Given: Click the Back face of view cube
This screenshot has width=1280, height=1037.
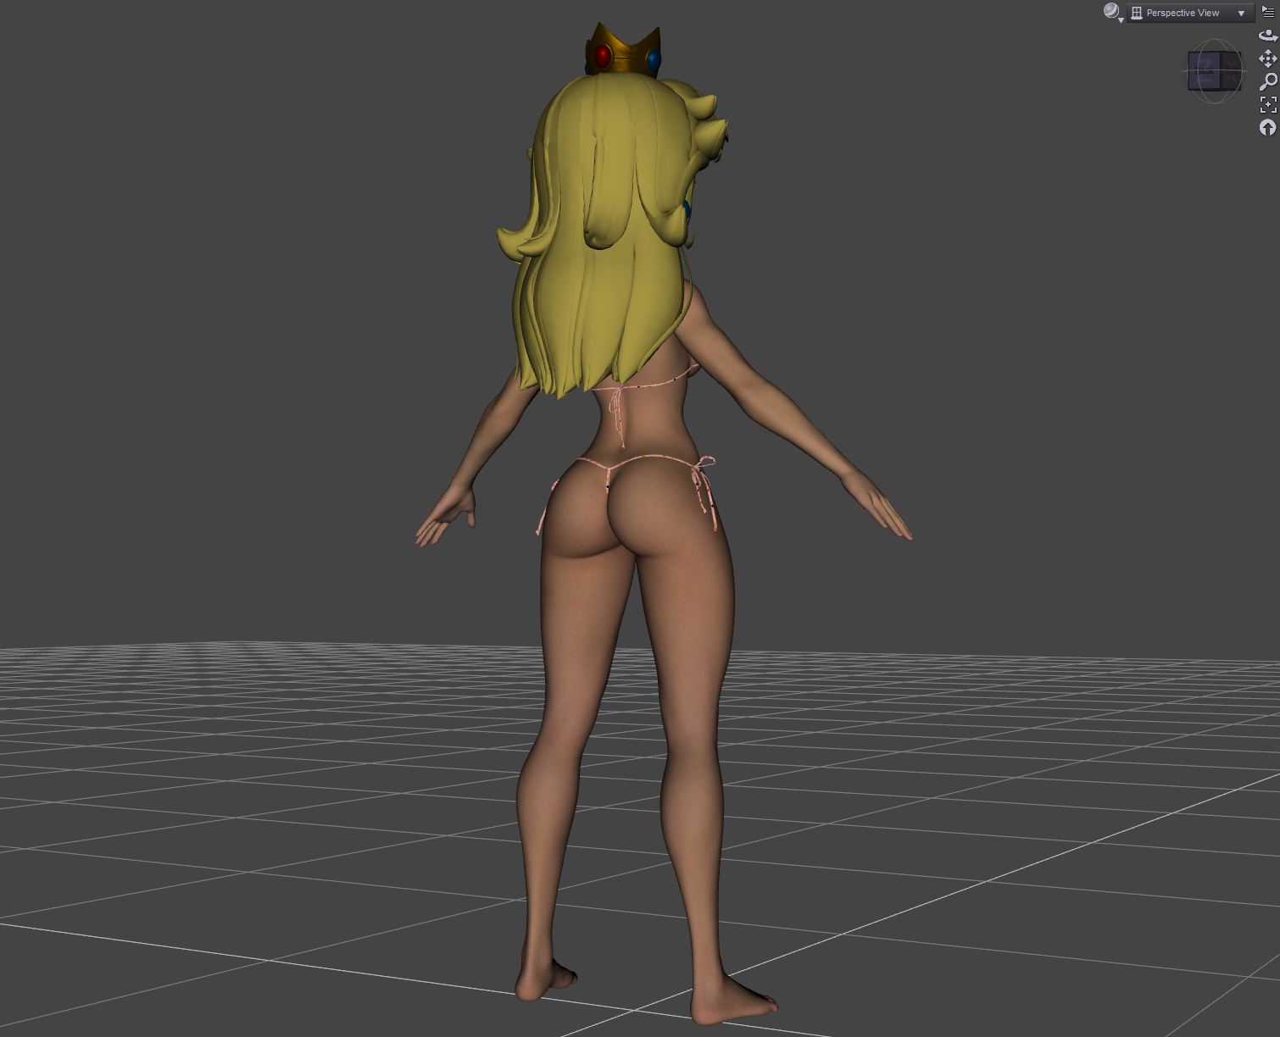Looking at the screenshot, I should coord(1205,70).
